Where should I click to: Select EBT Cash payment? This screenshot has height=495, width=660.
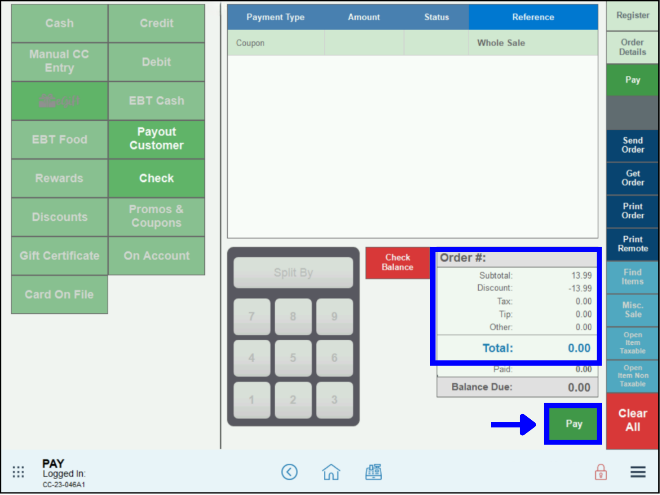pos(157,101)
